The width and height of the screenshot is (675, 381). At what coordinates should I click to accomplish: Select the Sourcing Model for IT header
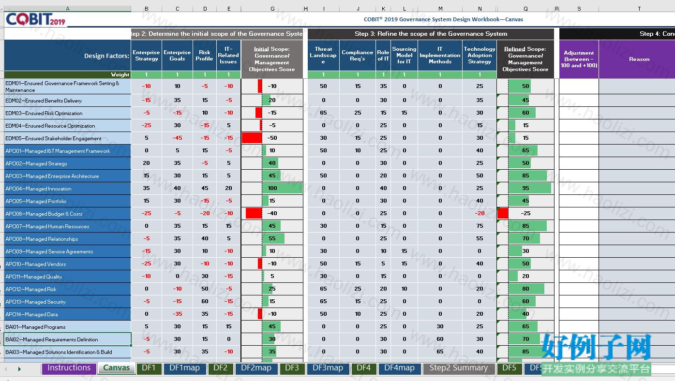tap(404, 56)
